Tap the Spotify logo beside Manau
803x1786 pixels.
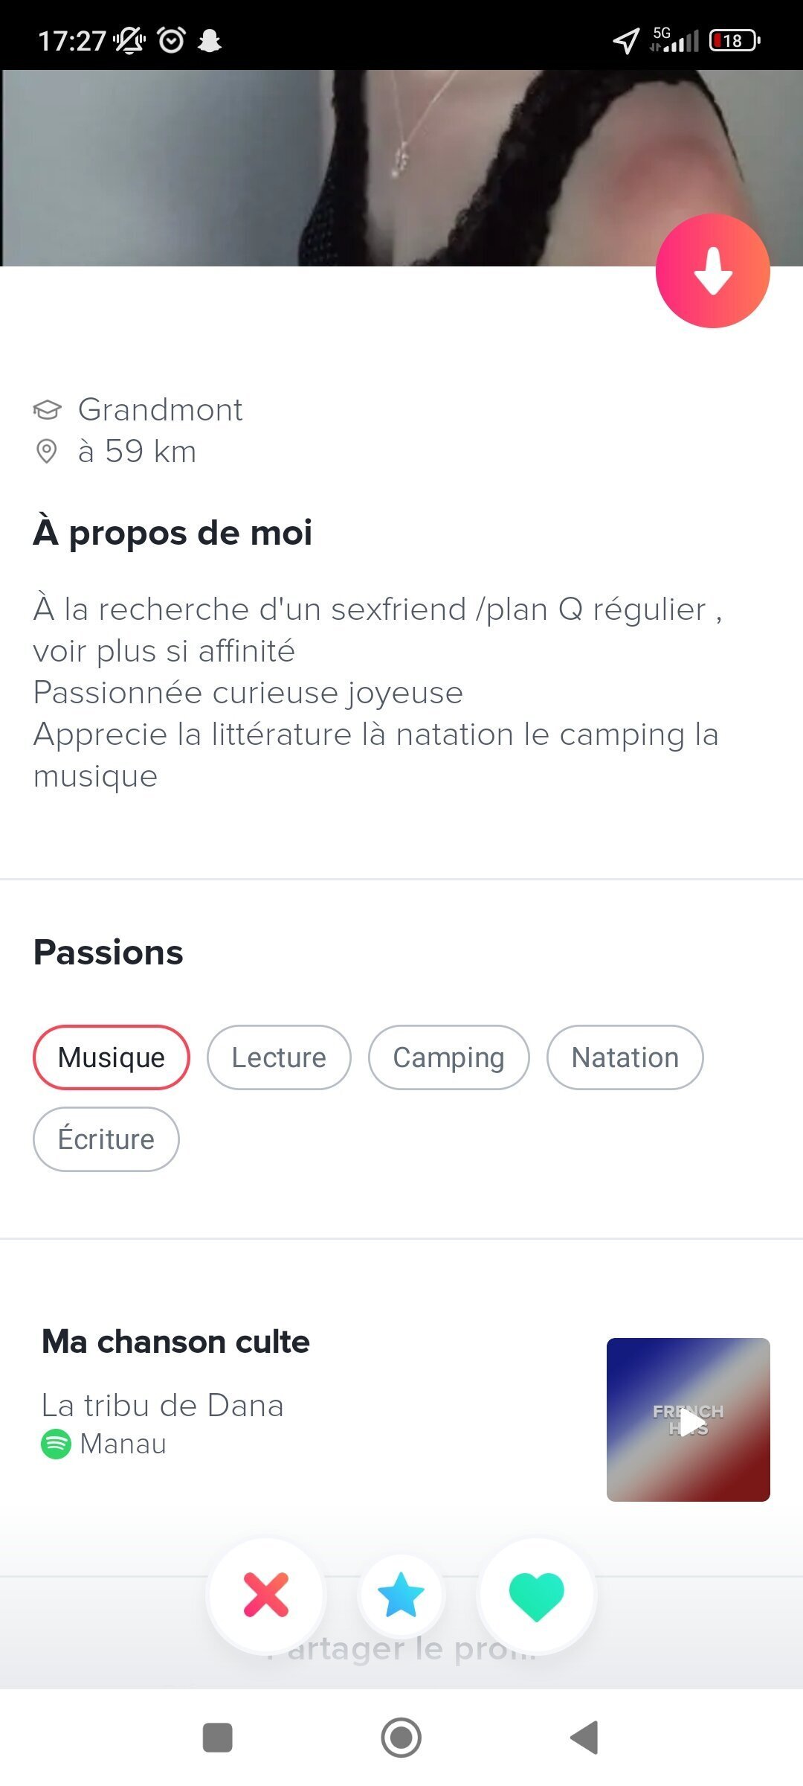(56, 1444)
